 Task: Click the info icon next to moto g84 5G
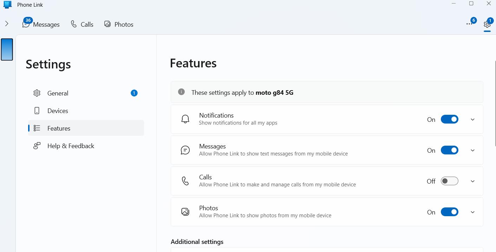point(181,92)
